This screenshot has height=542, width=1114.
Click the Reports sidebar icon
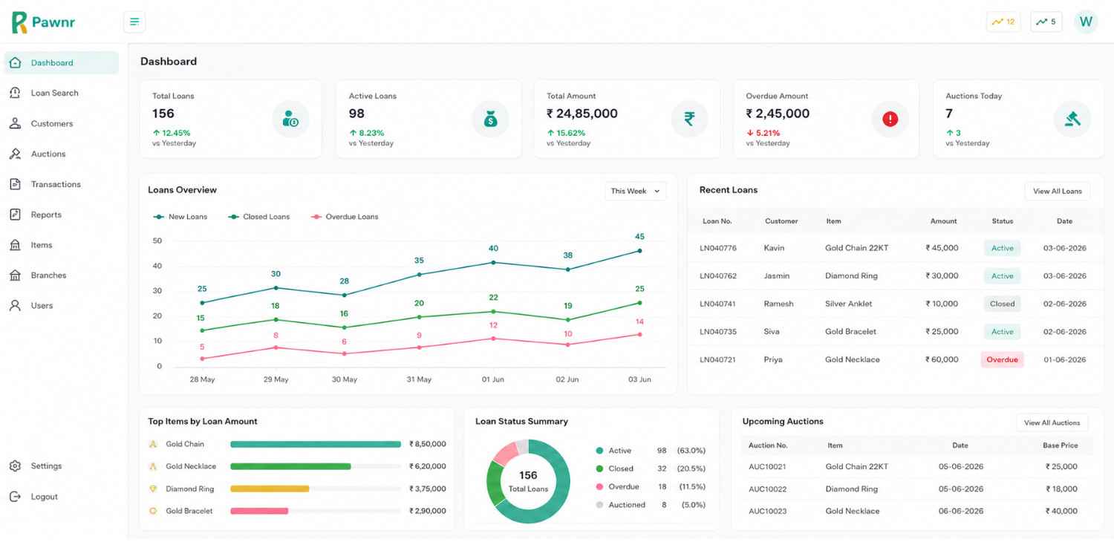(x=15, y=215)
